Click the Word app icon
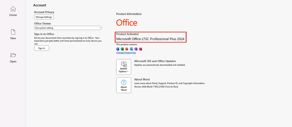 pyautogui.click(x=118, y=49)
